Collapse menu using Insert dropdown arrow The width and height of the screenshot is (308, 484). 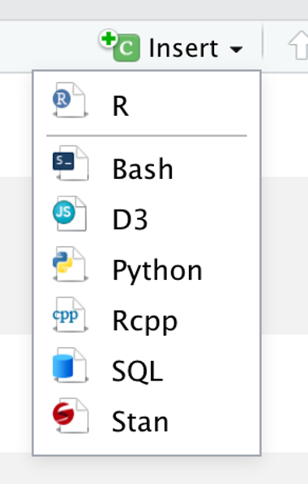click(x=236, y=49)
